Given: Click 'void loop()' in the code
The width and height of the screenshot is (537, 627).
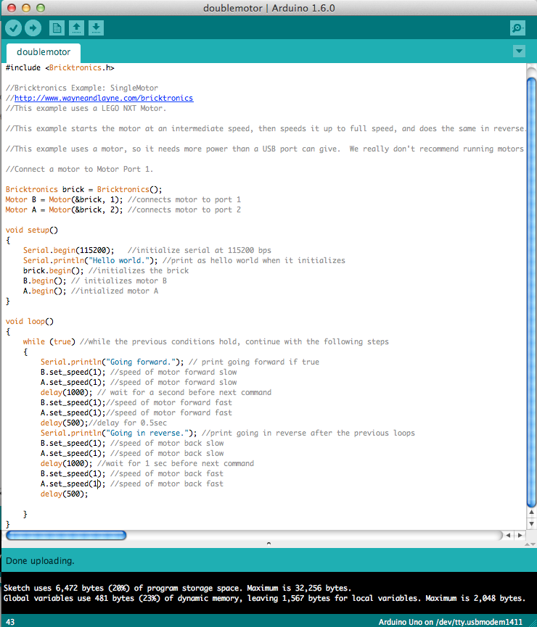Looking at the screenshot, I should [30, 321].
